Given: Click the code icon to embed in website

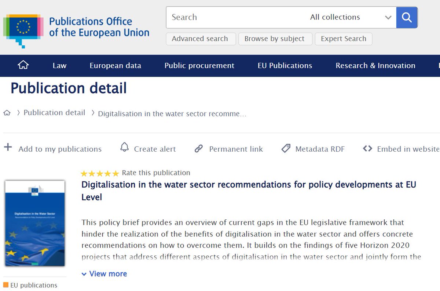Looking at the screenshot, I should [x=367, y=148].
